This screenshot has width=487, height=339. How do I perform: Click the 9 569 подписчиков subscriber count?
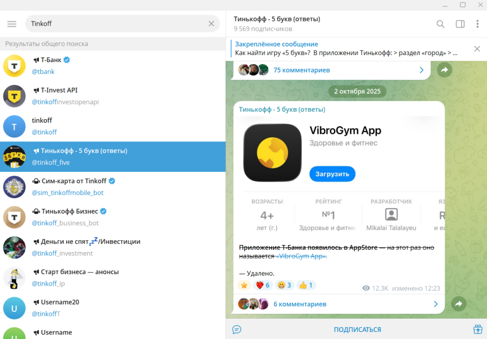pyautogui.click(x=263, y=29)
